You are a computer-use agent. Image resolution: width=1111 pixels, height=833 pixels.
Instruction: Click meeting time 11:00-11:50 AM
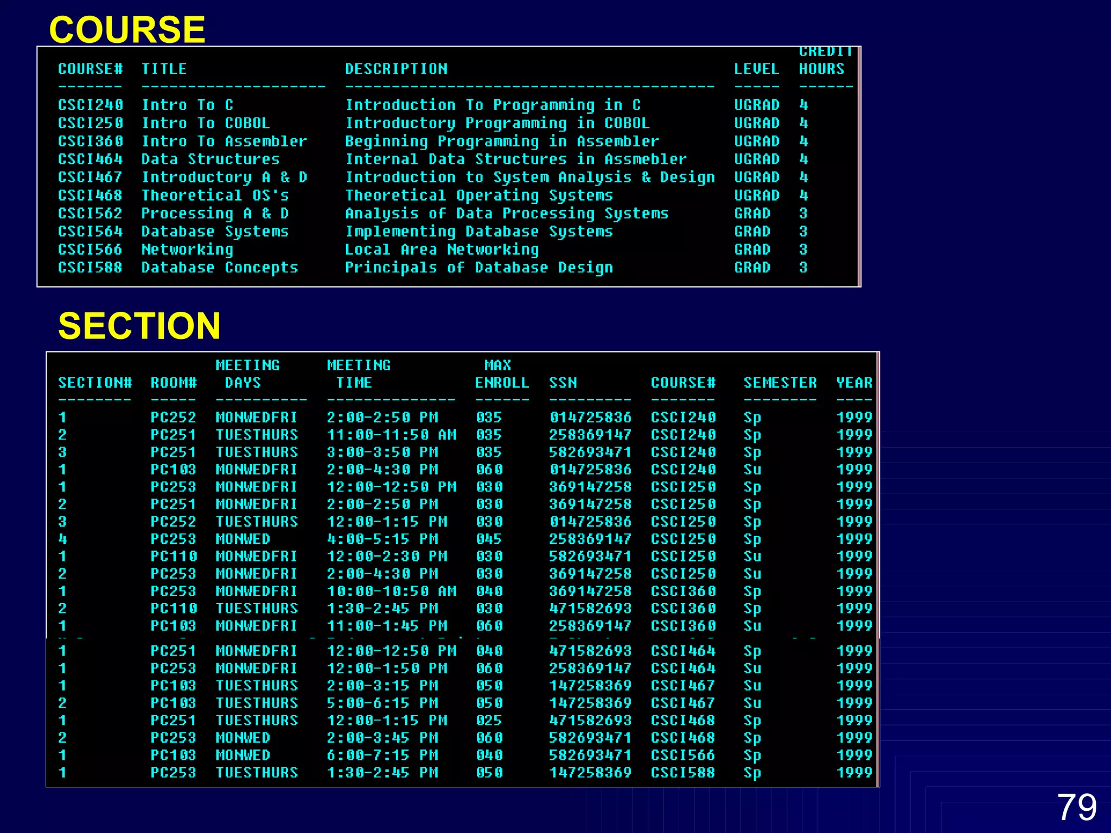click(x=391, y=435)
